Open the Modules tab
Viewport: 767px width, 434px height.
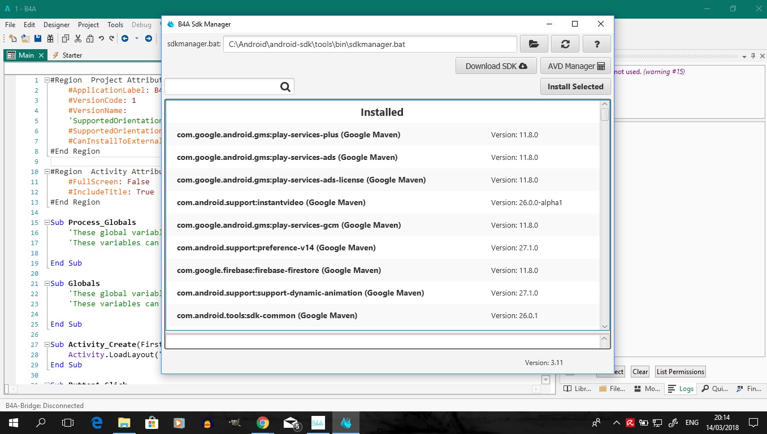(x=647, y=389)
